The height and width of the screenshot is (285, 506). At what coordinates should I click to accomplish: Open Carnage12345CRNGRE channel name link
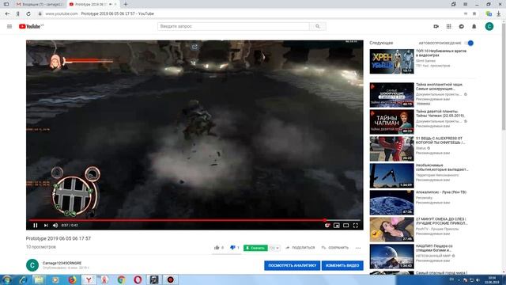(62, 263)
